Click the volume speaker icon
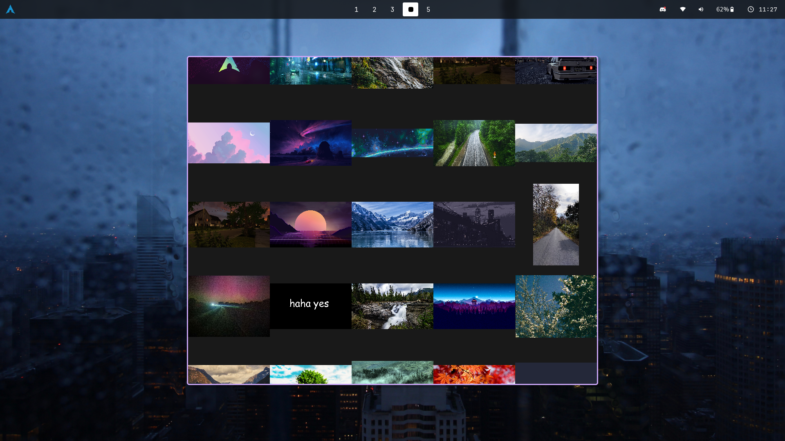785x441 pixels. point(701,9)
